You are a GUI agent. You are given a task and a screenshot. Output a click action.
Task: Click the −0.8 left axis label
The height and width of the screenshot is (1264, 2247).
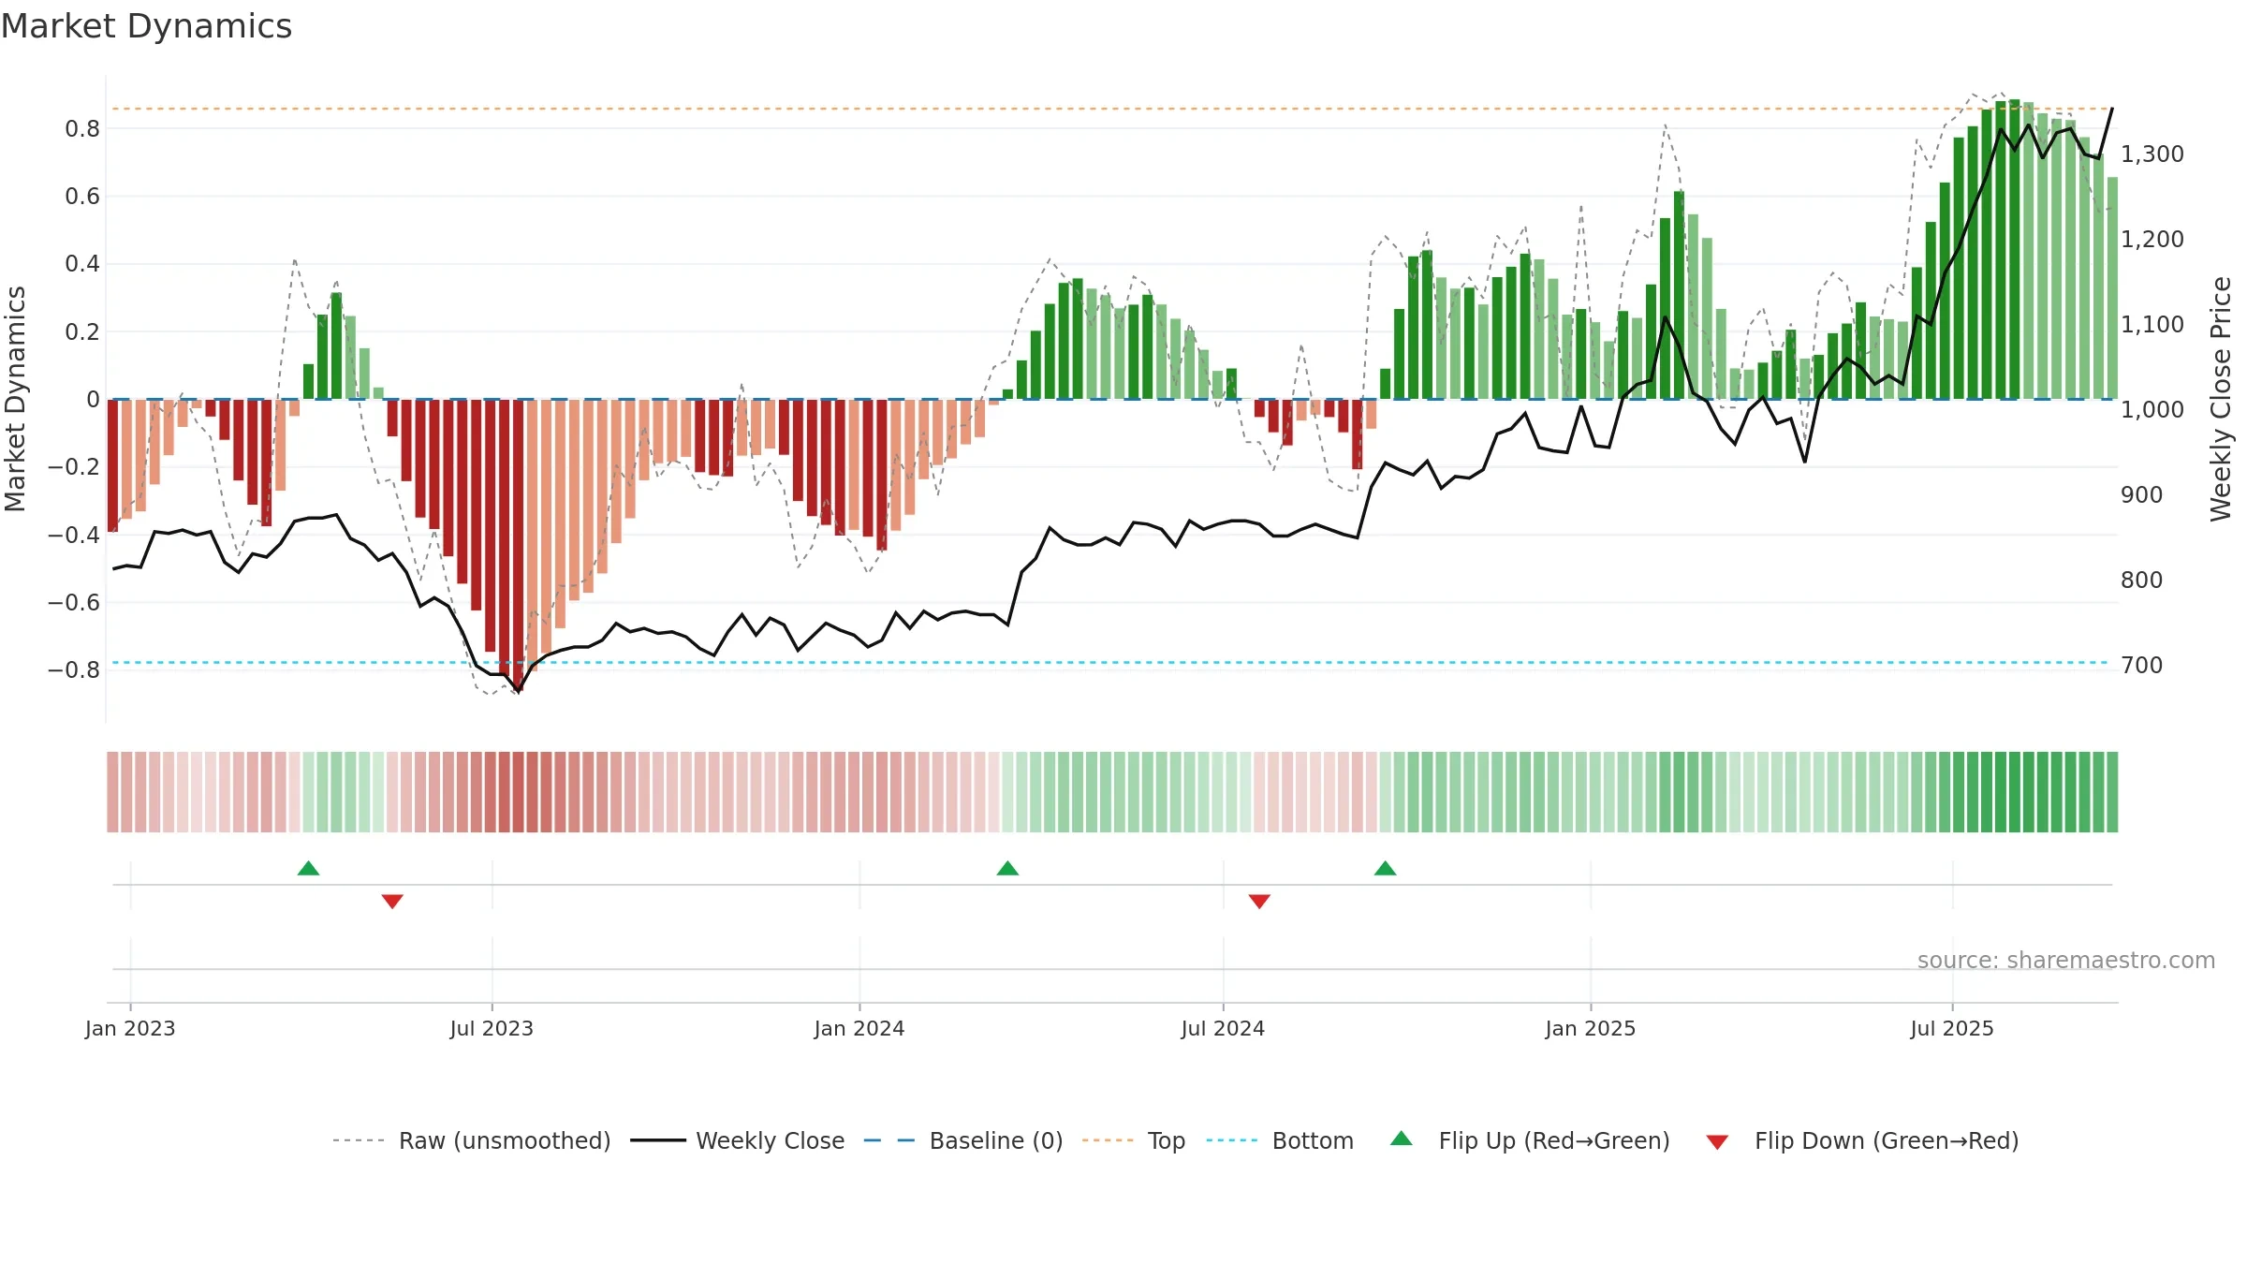point(73,669)
